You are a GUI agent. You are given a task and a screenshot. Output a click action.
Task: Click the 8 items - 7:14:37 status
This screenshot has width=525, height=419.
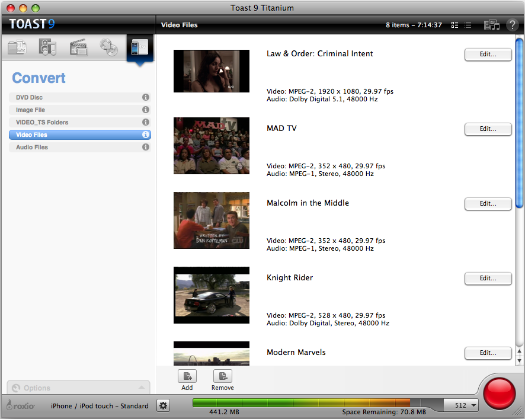414,25
